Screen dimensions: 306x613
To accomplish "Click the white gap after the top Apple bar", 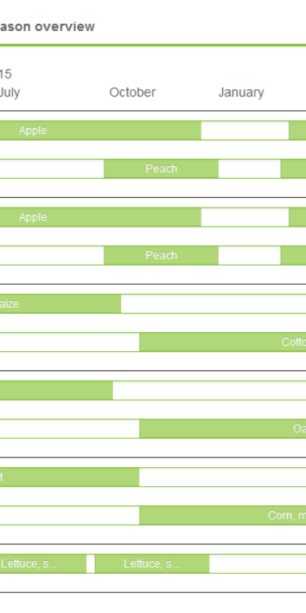I will pos(245,130).
